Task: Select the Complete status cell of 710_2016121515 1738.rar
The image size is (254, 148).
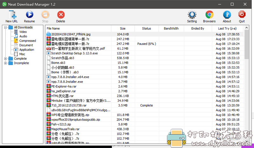Action: click(x=146, y=105)
